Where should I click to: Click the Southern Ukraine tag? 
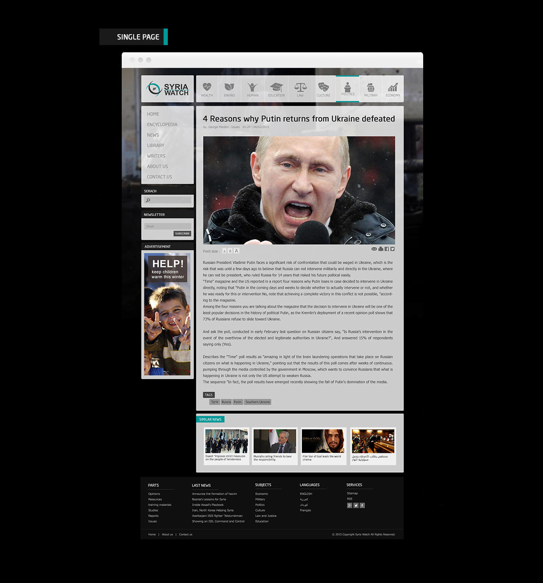pyautogui.click(x=258, y=402)
